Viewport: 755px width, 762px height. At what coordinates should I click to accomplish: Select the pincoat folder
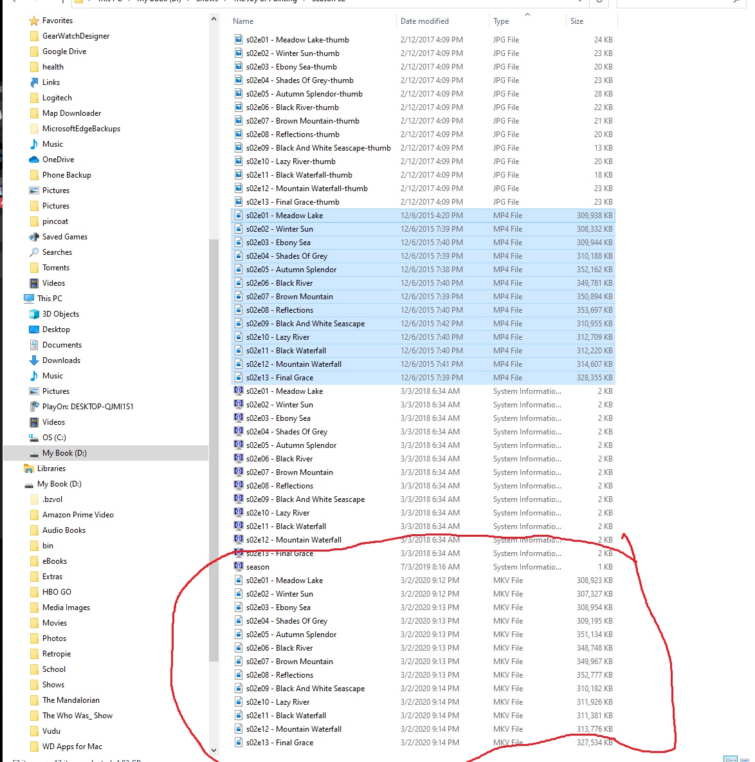(55, 221)
